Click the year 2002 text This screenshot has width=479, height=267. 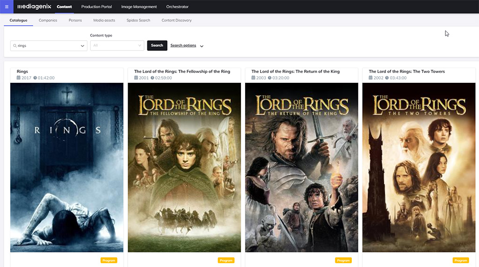pos(378,78)
